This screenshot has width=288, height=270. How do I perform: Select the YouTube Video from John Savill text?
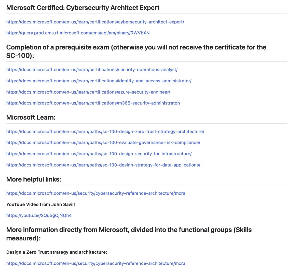[x=40, y=204]
